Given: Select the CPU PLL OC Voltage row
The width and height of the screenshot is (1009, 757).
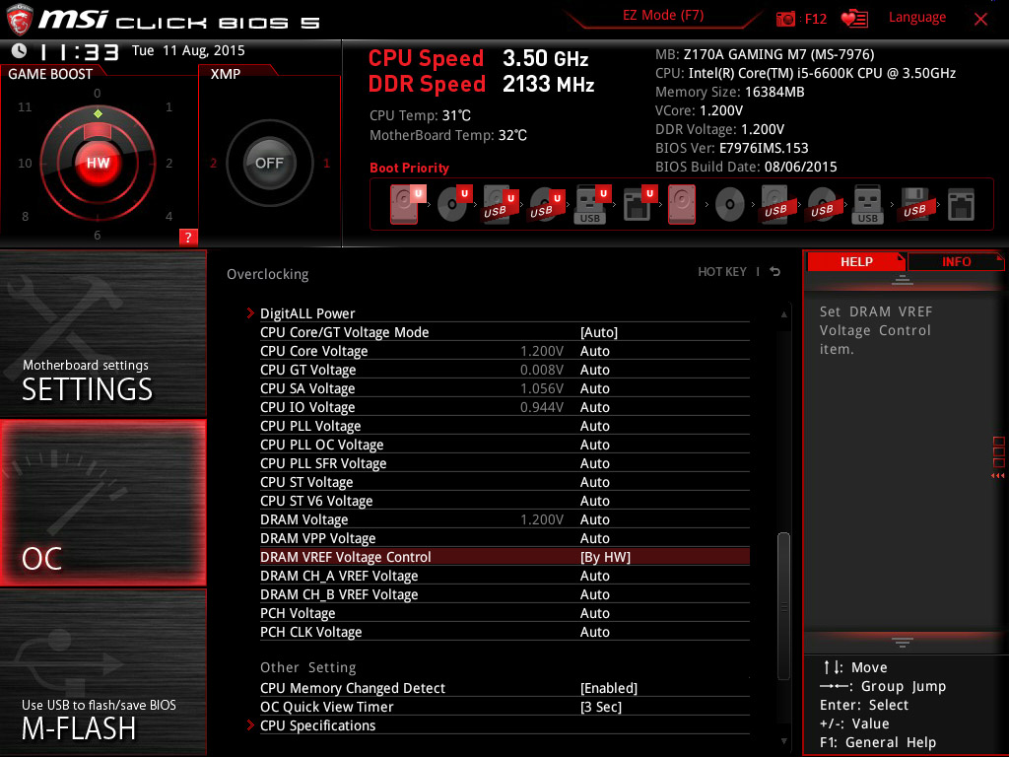Looking at the screenshot, I should [504, 445].
